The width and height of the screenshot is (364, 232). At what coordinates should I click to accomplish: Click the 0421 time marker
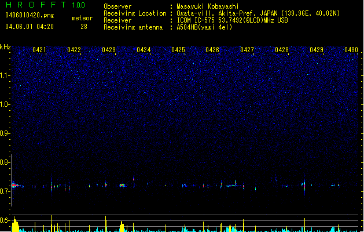39,50
